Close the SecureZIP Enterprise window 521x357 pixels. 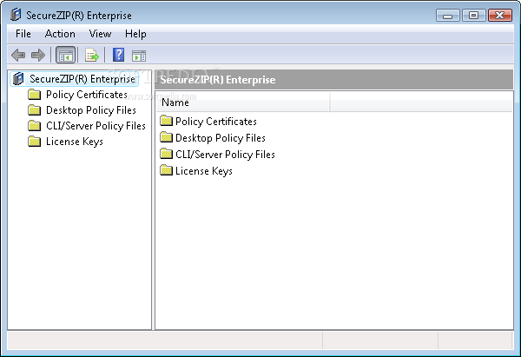point(500,16)
